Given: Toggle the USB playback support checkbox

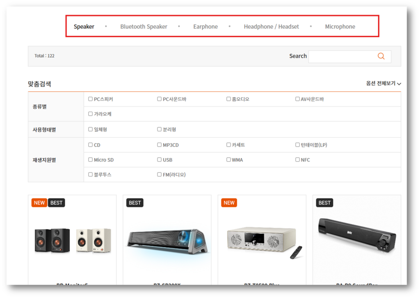Looking at the screenshot, I should tap(160, 159).
